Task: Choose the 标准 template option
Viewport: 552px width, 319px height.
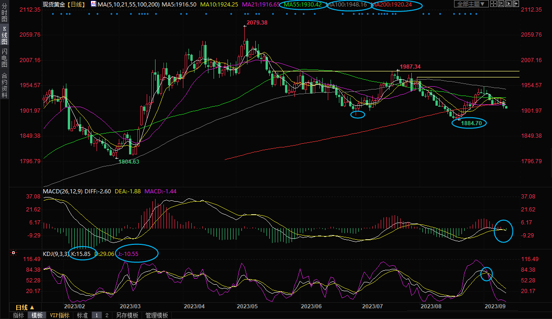Action: 82,315
